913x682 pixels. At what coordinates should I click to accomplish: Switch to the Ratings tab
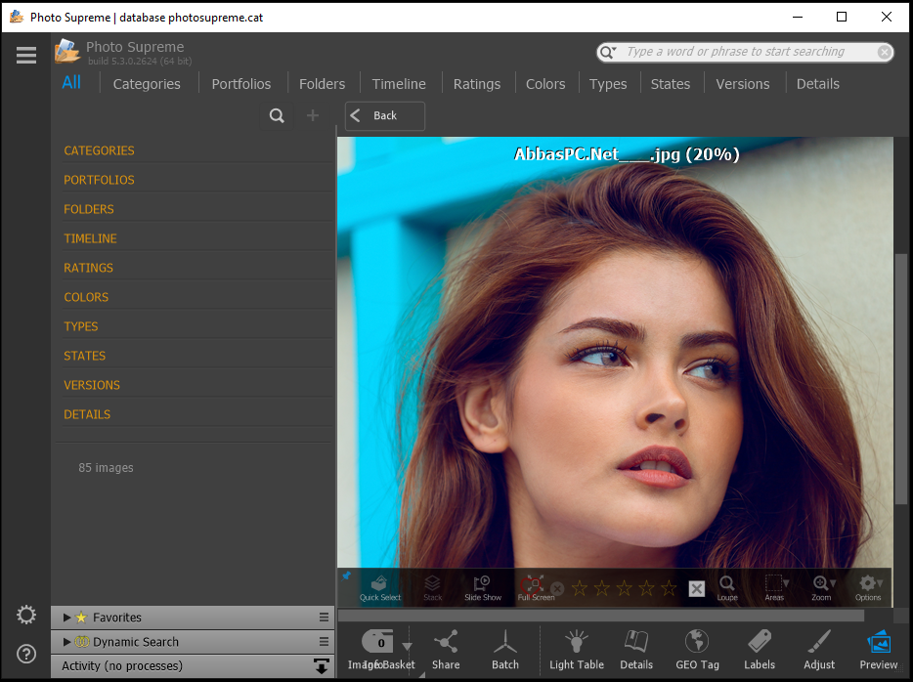[477, 84]
